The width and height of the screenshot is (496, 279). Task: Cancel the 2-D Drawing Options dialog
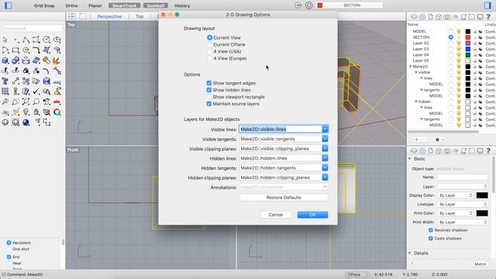coord(276,215)
